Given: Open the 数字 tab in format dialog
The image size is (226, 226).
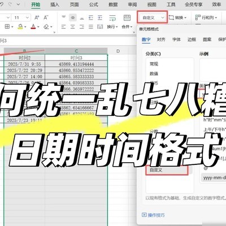Looking at the screenshot, I should (146, 40).
